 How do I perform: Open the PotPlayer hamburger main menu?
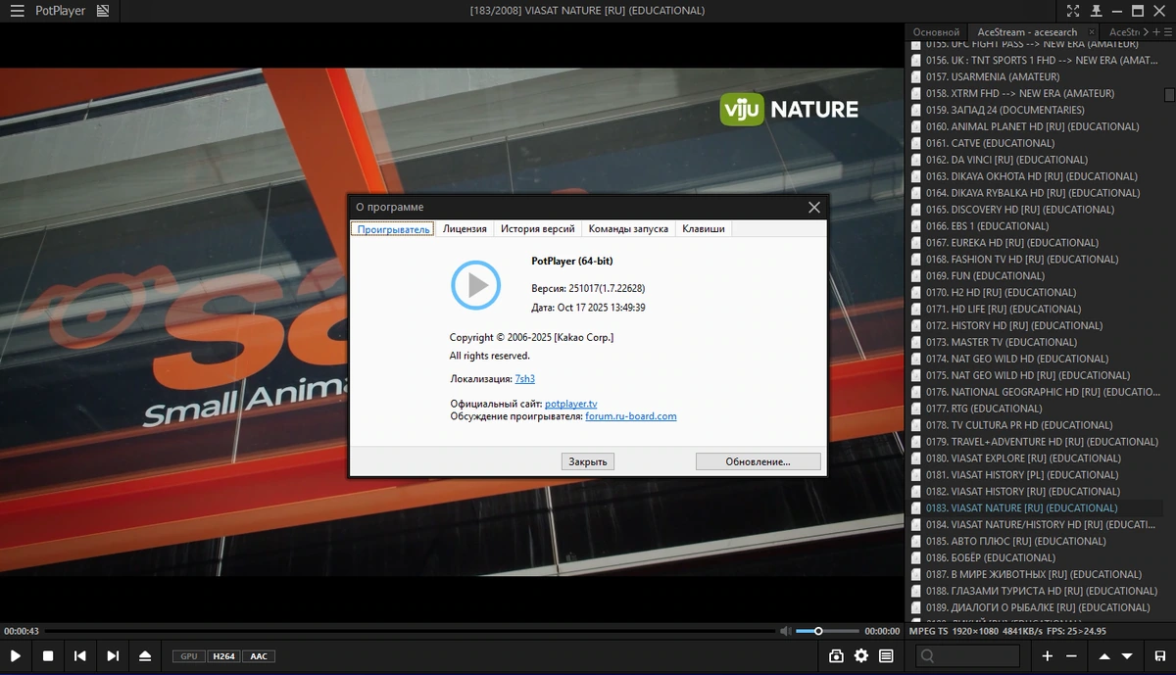tap(17, 11)
